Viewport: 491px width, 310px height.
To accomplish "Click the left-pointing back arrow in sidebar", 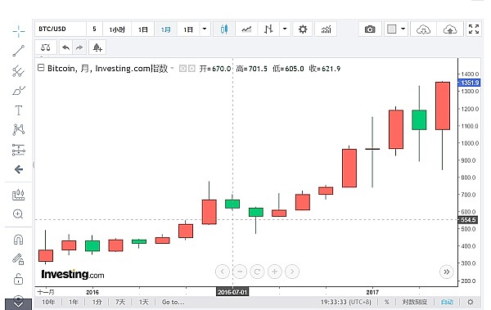I will 19,169.
